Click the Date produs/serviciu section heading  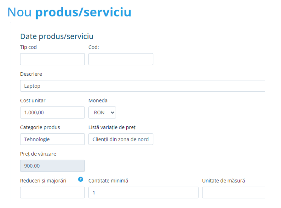[57, 36]
